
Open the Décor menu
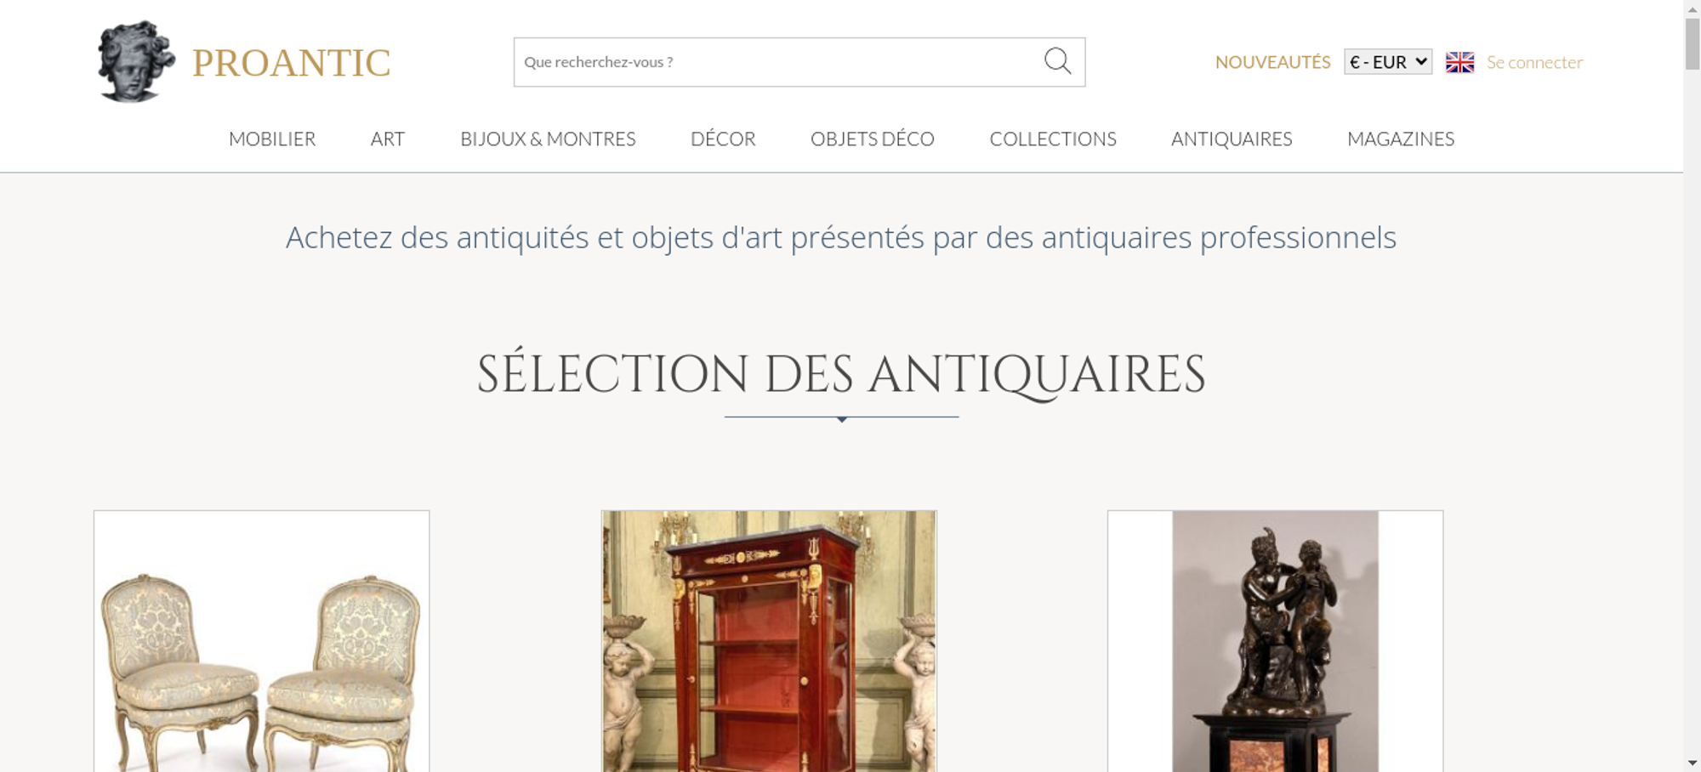[x=723, y=139]
